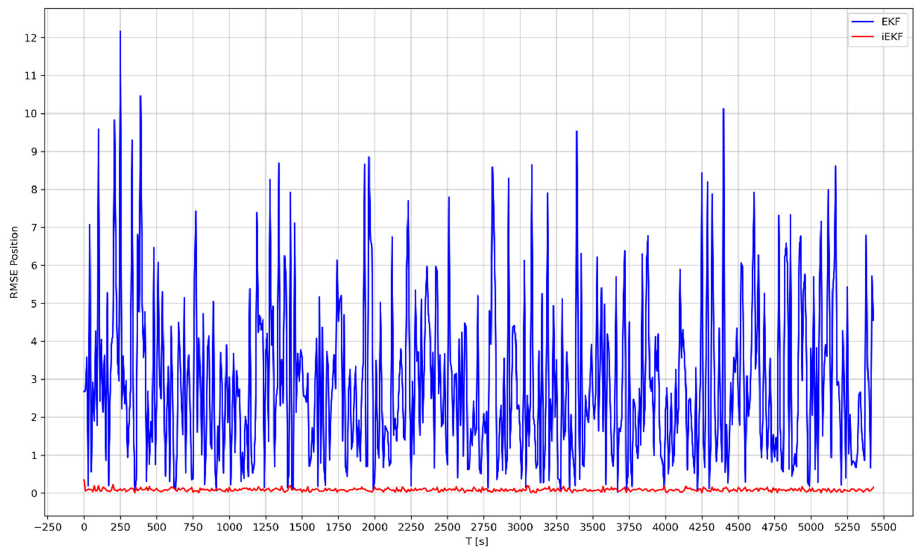
Task: Click the y-axis tick label 12
Action: pyautogui.click(x=30, y=38)
